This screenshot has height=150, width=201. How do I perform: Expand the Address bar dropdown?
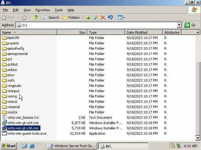(179, 25)
